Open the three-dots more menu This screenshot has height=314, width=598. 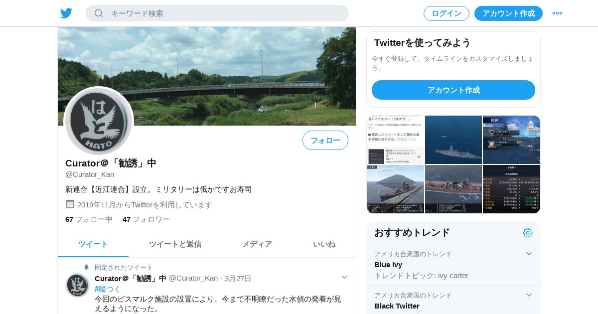point(557,13)
